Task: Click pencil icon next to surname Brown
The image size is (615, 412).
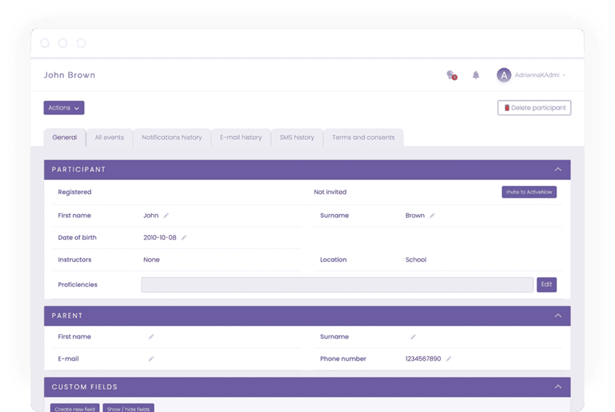Action: (x=432, y=216)
